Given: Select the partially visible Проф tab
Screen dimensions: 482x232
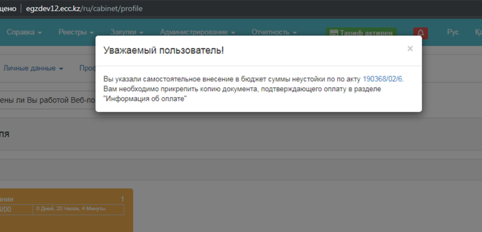Looking at the screenshot, I should click(87, 68).
